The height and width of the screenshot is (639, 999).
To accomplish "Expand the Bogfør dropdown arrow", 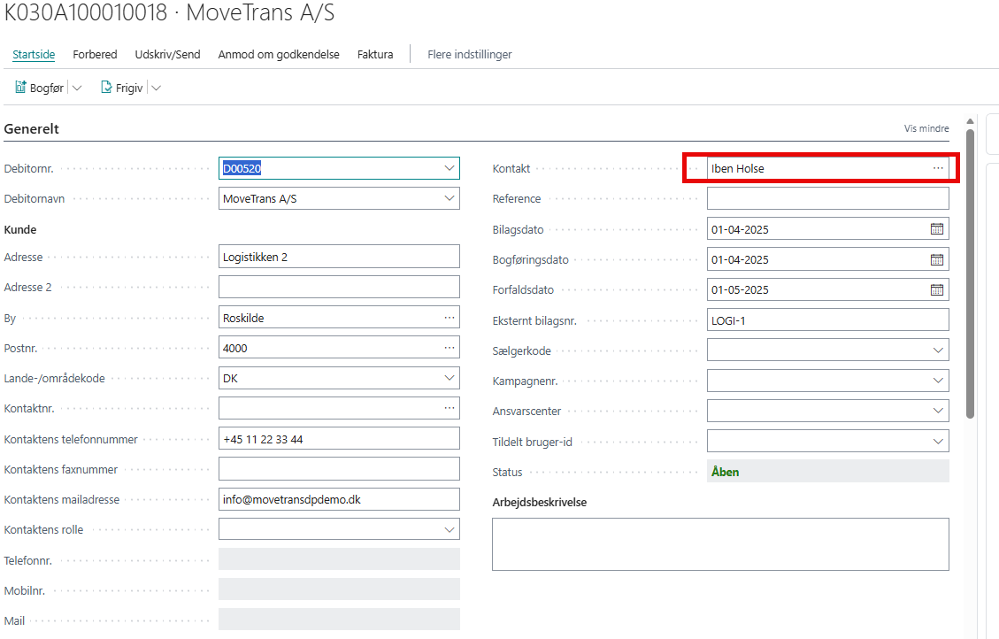I will click(76, 89).
